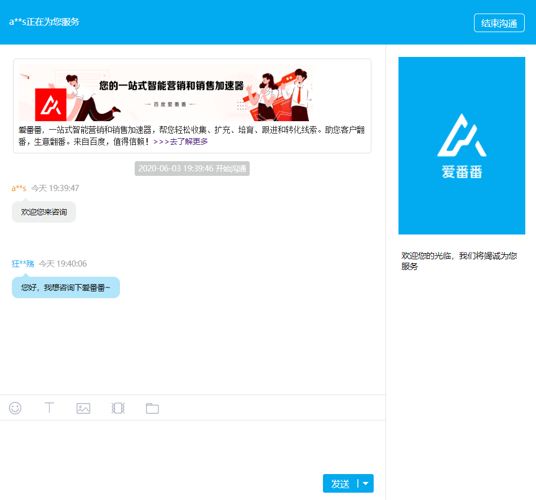The height and width of the screenshot is (500, 536).
Task: Click the 2020-06-03 19:39:46 开始沟通 timestamp
Action: pyautogui.click(x=192, y=169)
